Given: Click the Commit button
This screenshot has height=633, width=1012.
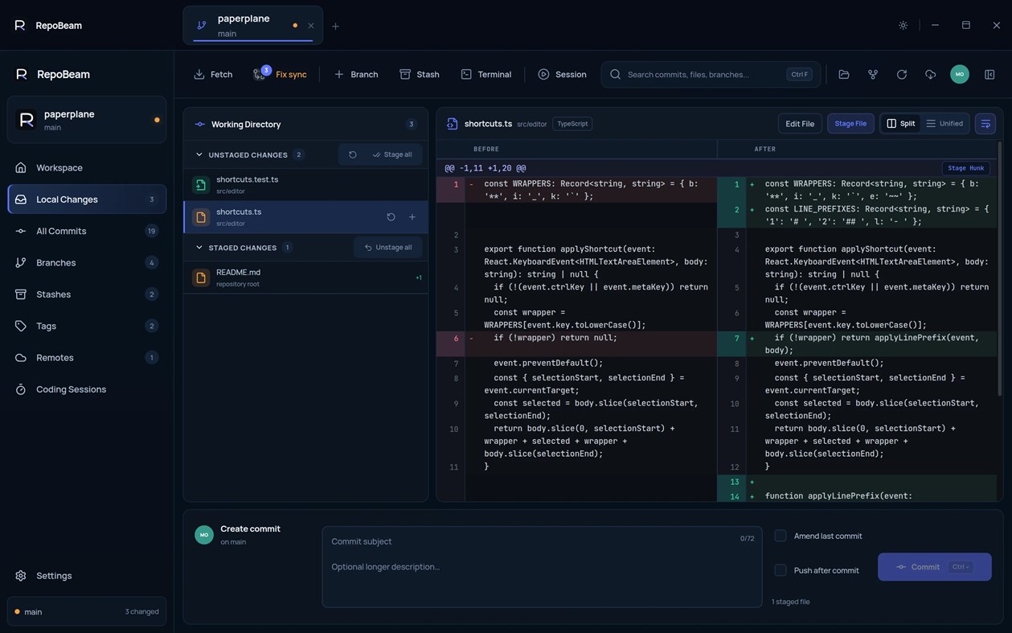Looking at the screenshot, I should tap(935, 567).
